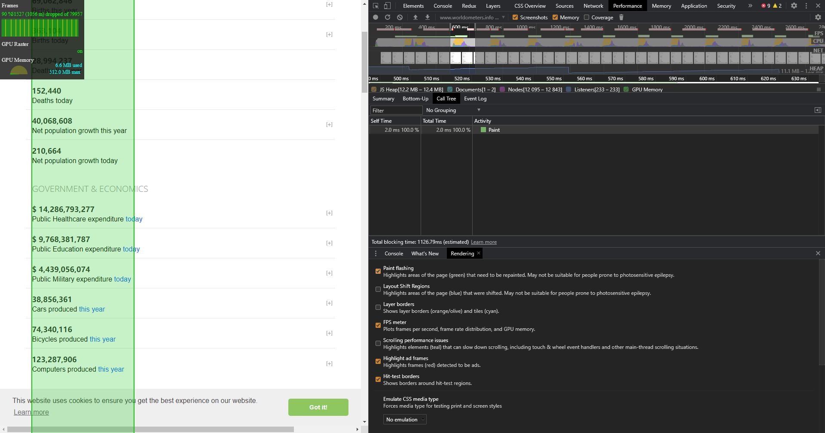Click the page's horizontal scrollbar thumb
The width and height of the screenshot is (825, 433).
(150, 429)
